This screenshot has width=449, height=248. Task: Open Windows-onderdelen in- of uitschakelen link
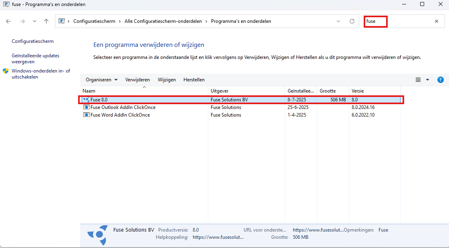[x=41, y=74]
